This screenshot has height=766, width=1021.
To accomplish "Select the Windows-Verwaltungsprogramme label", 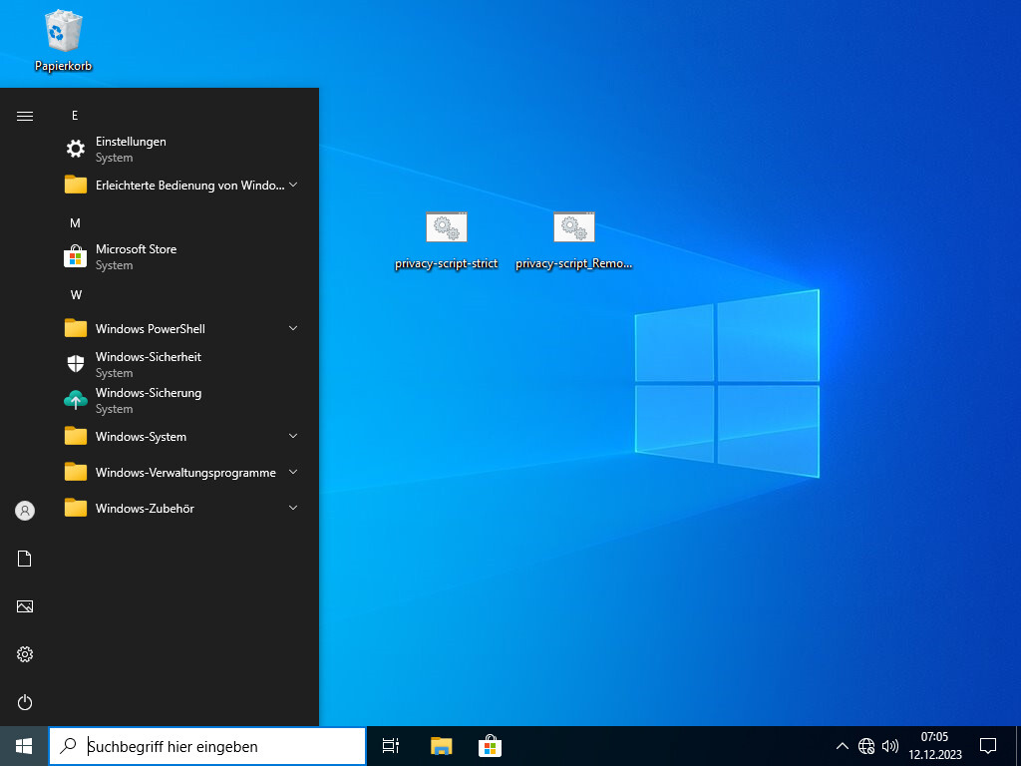I will [185, 472].
